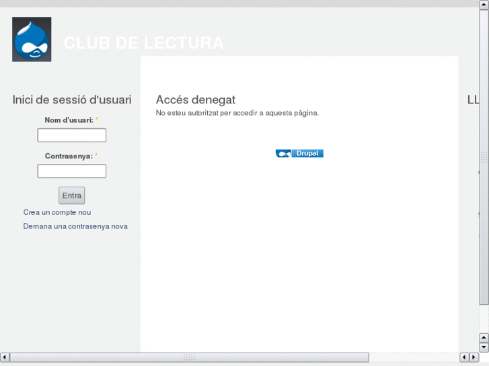Click the vertical scrollbar thumb

[484, 157]
